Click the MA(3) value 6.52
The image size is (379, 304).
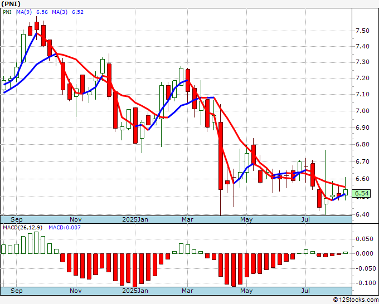(x=78, y=12)
